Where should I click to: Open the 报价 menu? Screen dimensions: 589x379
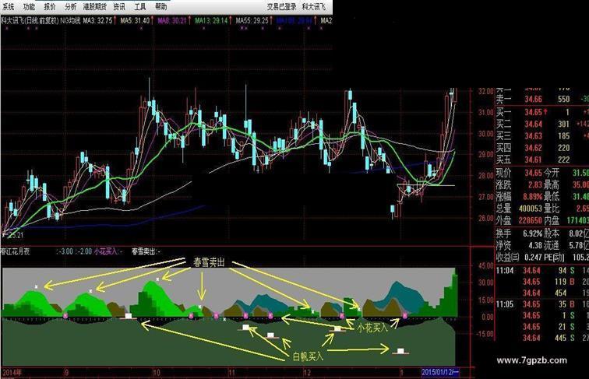tap(50, 6)
